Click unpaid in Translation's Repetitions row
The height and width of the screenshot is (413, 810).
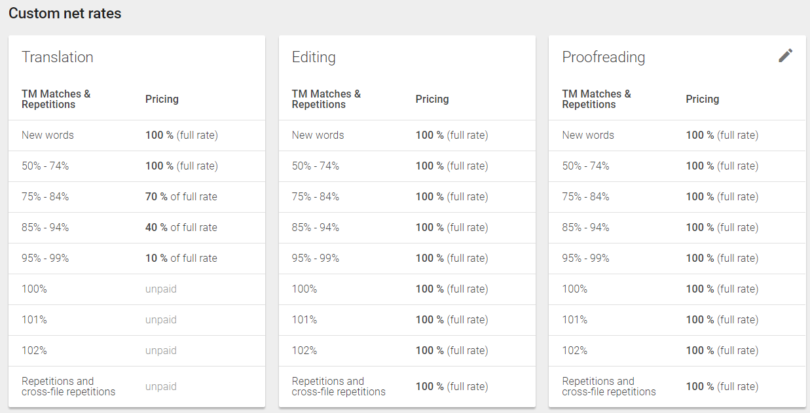click(x=161, y=386)
